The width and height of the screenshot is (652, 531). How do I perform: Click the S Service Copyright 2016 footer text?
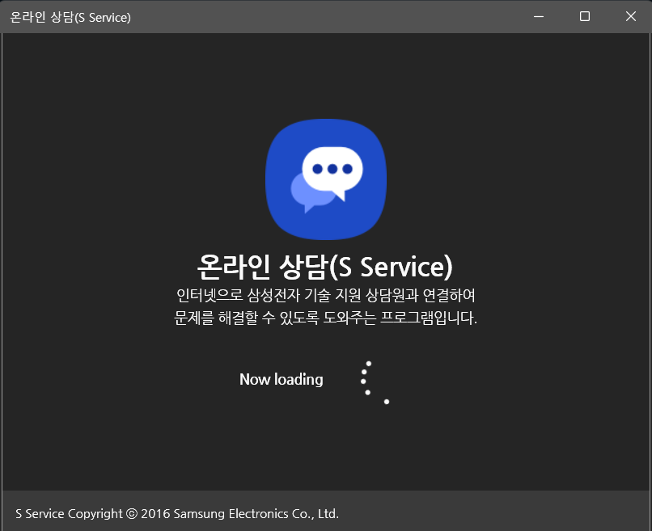[177, 513]
